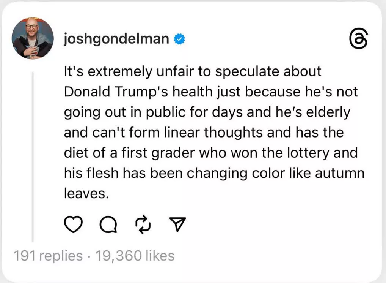The height and width of the screenshot is (283, 386).
Task: Click the blue verified badge
Action: tap(179, 39)
